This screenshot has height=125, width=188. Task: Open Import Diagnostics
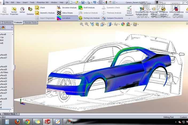click(x=45, y=18)
